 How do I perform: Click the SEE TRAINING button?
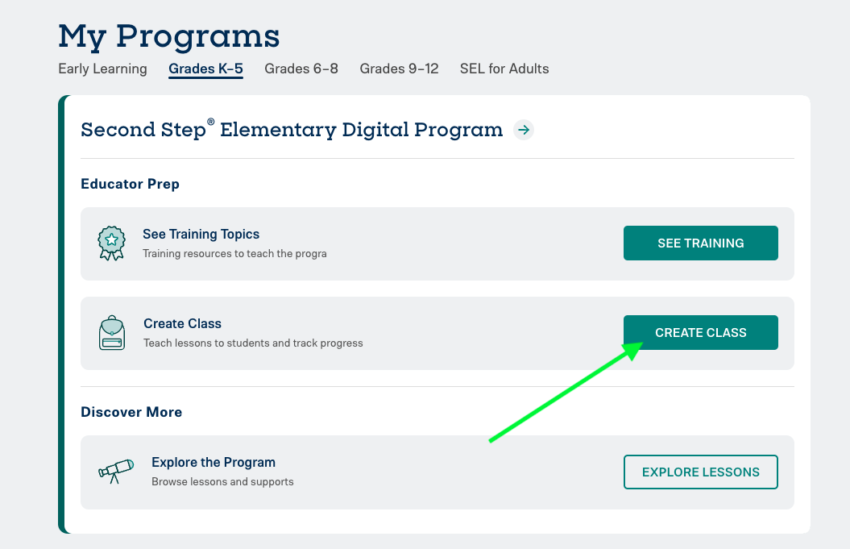tap(700, 243)
